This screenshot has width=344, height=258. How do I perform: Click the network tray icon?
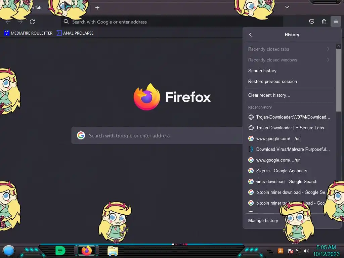coord(298,251)
